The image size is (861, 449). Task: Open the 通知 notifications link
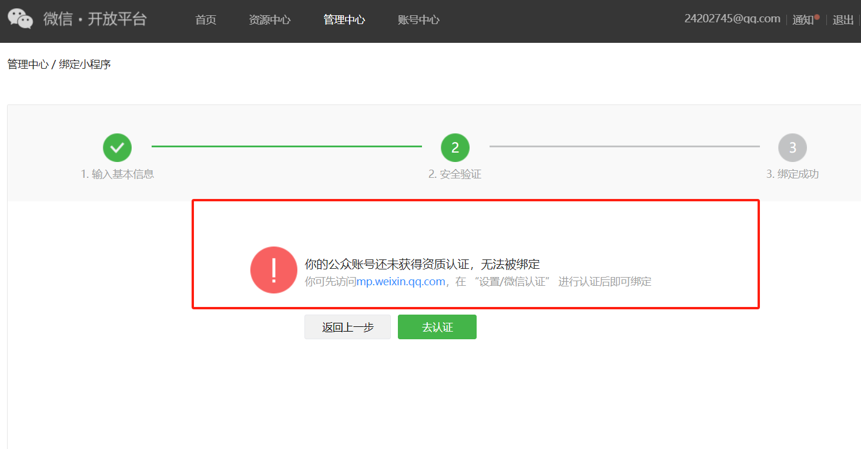tap(803, 19)
